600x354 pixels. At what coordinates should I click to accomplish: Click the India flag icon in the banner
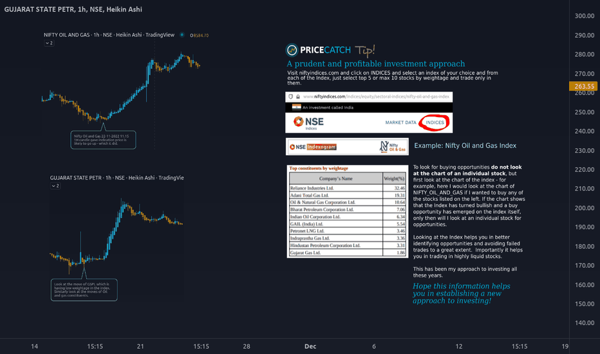(x=296, y=107)
